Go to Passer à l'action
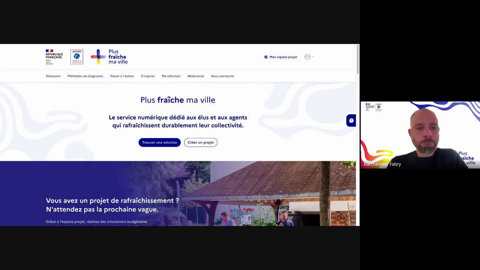The image size is (480, 270). [122, 76]
